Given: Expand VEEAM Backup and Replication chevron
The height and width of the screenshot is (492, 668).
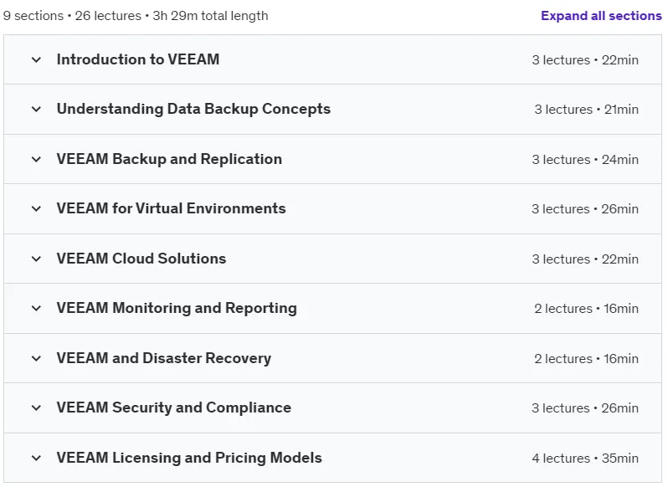Looking at the screenshot, I should [x=36, y=159].
